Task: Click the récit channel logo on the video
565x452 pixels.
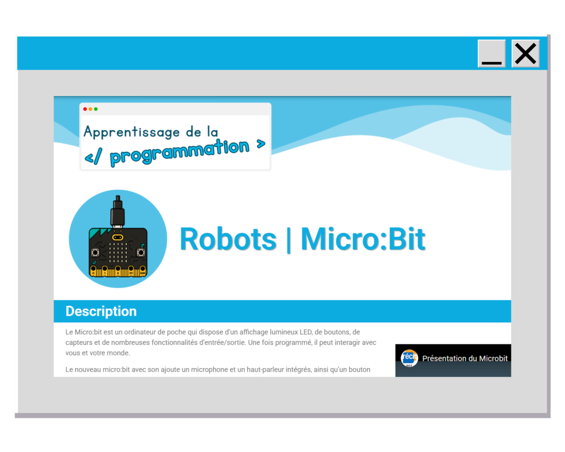Action: point(409,358)
